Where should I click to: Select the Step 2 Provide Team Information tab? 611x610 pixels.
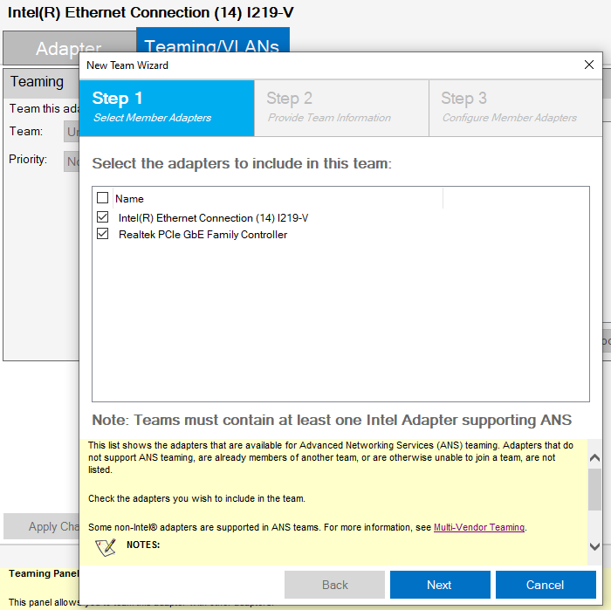click(x=341, y=108)
